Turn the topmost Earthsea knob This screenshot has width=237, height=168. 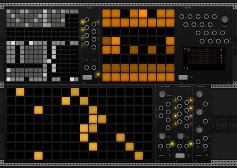[x=199, y=95]
